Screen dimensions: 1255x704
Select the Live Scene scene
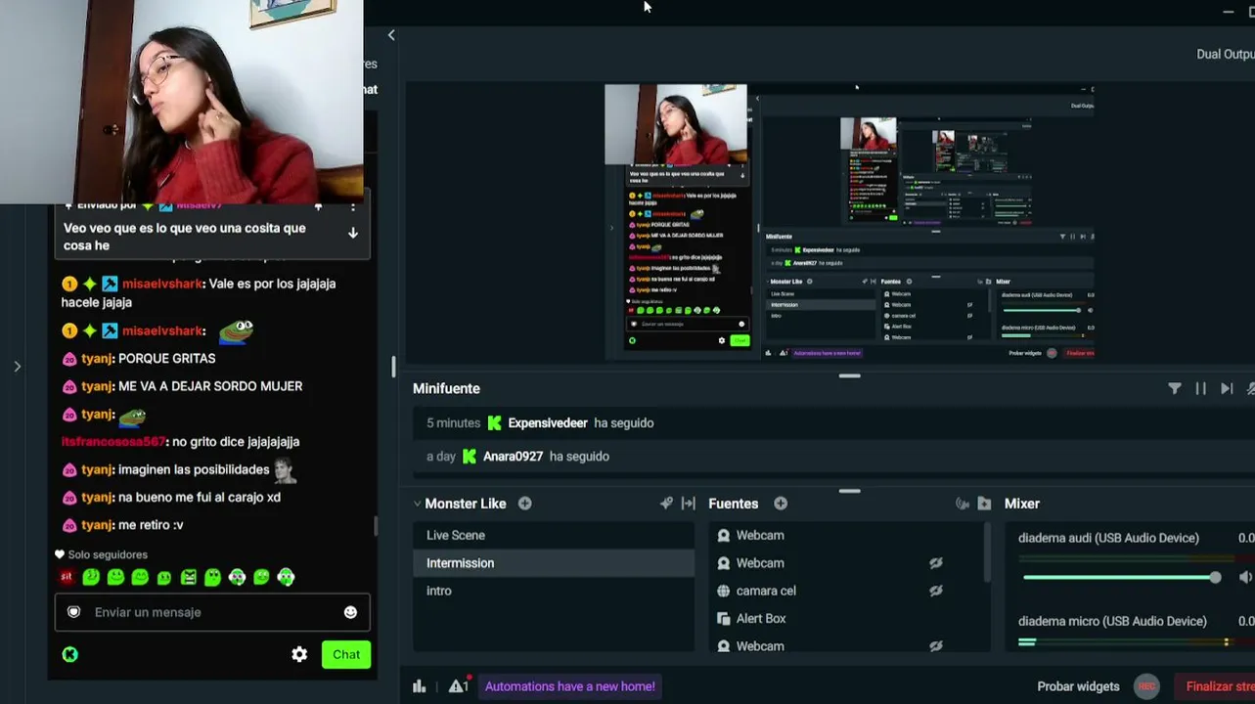(554, 535)
